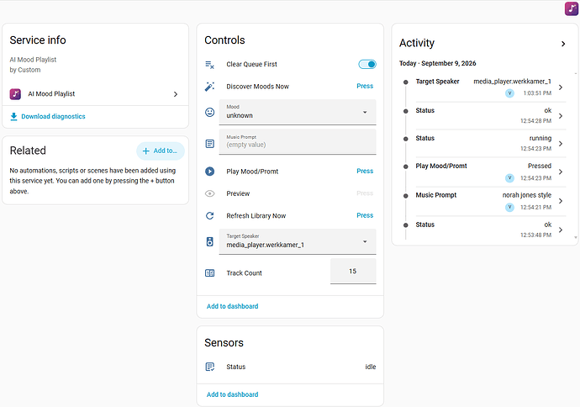Viewport: 580px width, 407px height.
Task: Expand the norah jones style activity entry chevron
Action: [561, 201]
